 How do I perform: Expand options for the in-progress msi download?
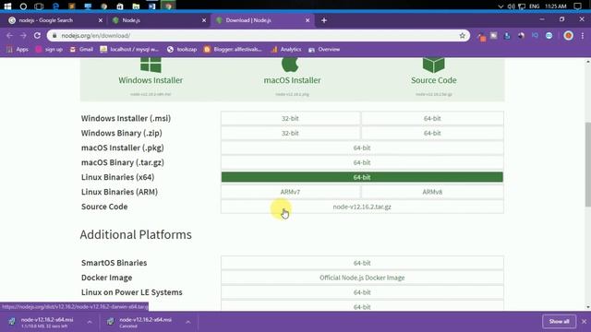coord(90,322)
